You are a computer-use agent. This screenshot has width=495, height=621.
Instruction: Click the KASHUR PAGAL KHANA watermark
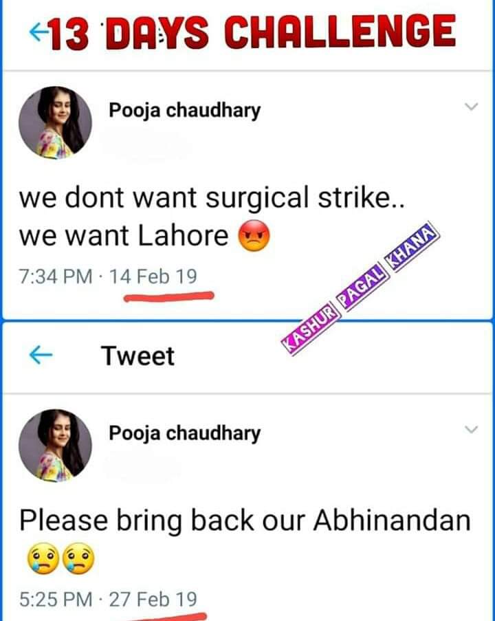coord(360,288)
